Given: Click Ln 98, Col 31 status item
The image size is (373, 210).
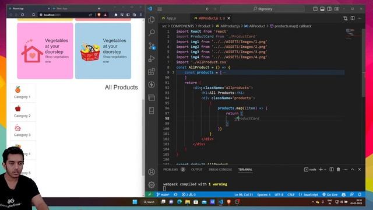Looking at the screenshot, I should (244, 194).
